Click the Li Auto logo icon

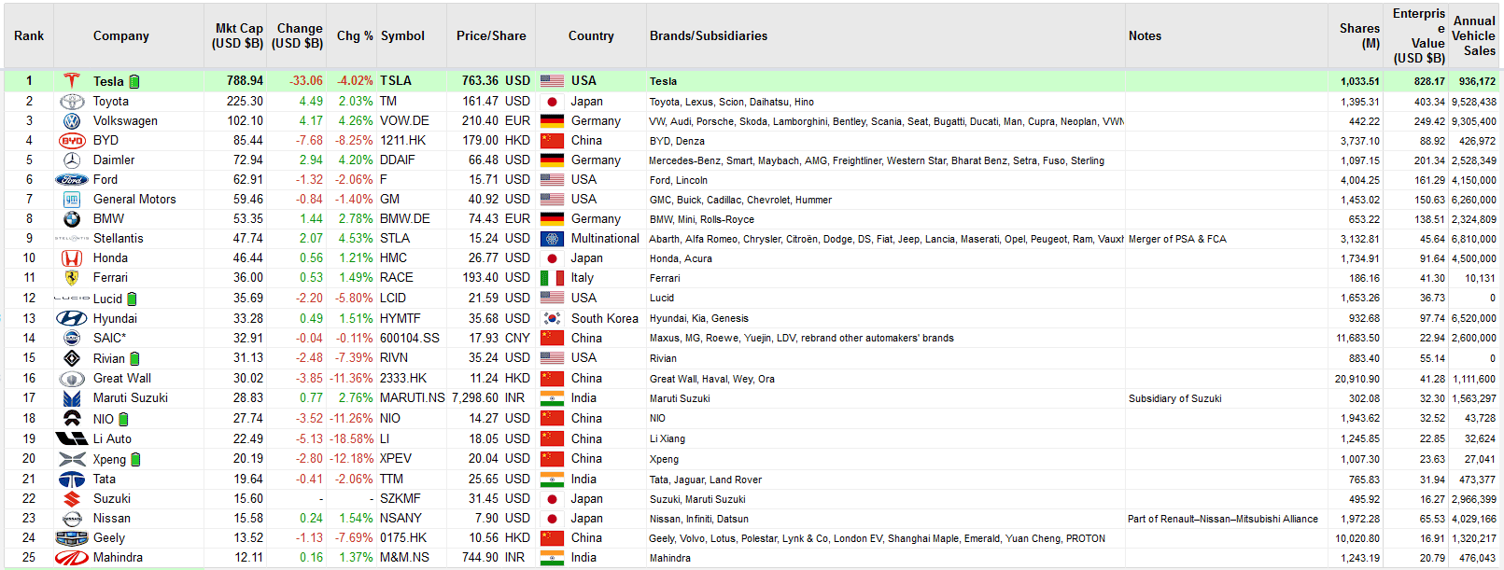72,438
